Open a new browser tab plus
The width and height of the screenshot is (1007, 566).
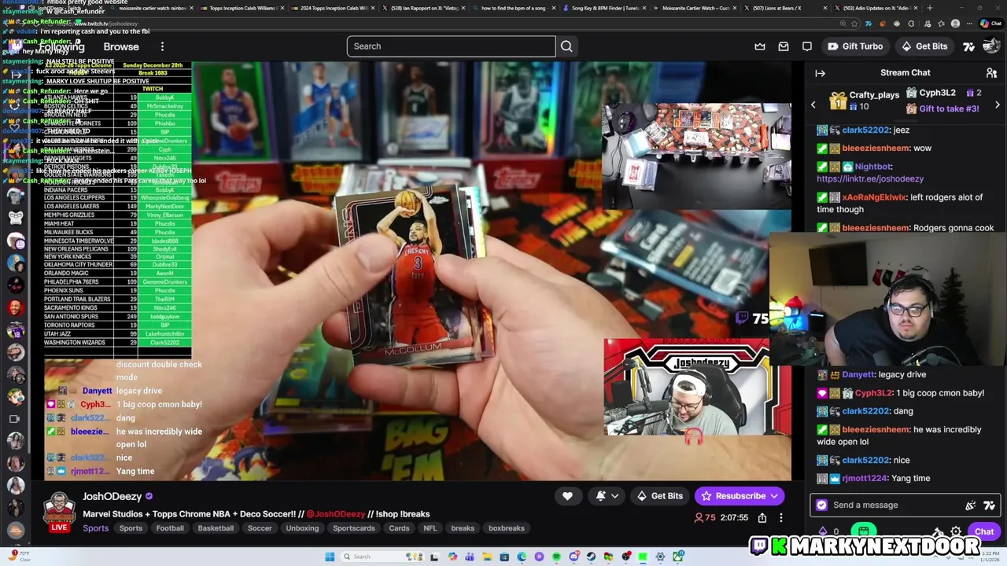(930, 8)
